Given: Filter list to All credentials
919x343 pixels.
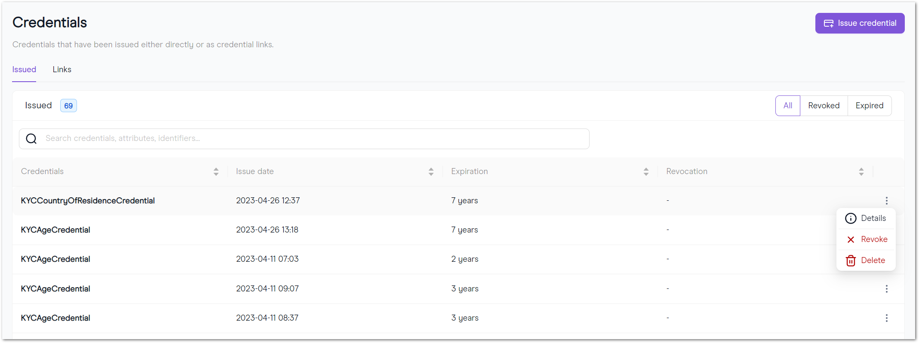Looking at the screenshot, I should click(788, 106).
